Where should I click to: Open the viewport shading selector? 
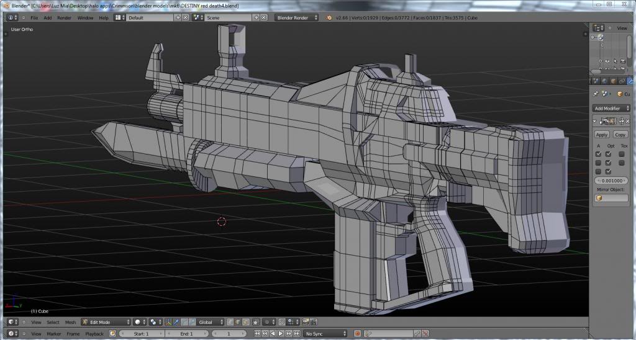[140, 322]
